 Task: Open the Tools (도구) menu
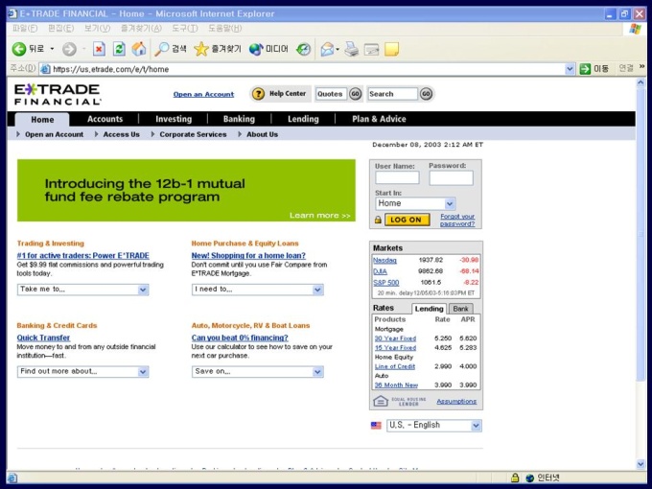coord(185,28)
